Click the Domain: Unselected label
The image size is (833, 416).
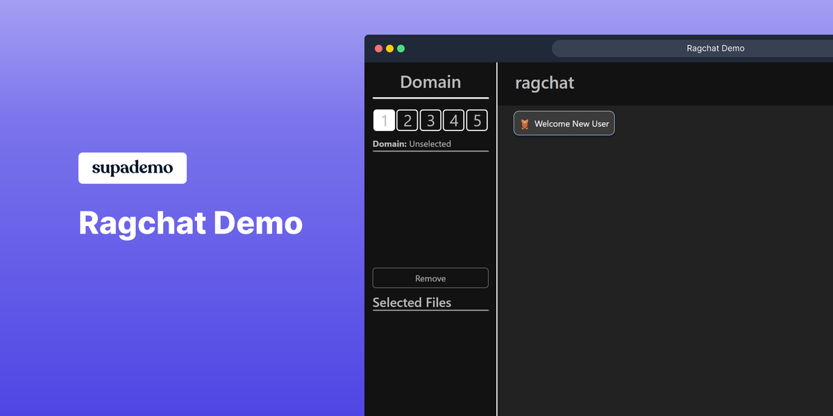[x=412, y=144]
